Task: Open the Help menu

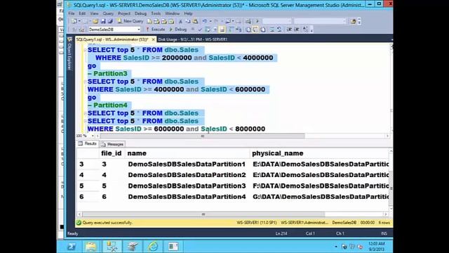Action: pos(188,13)
